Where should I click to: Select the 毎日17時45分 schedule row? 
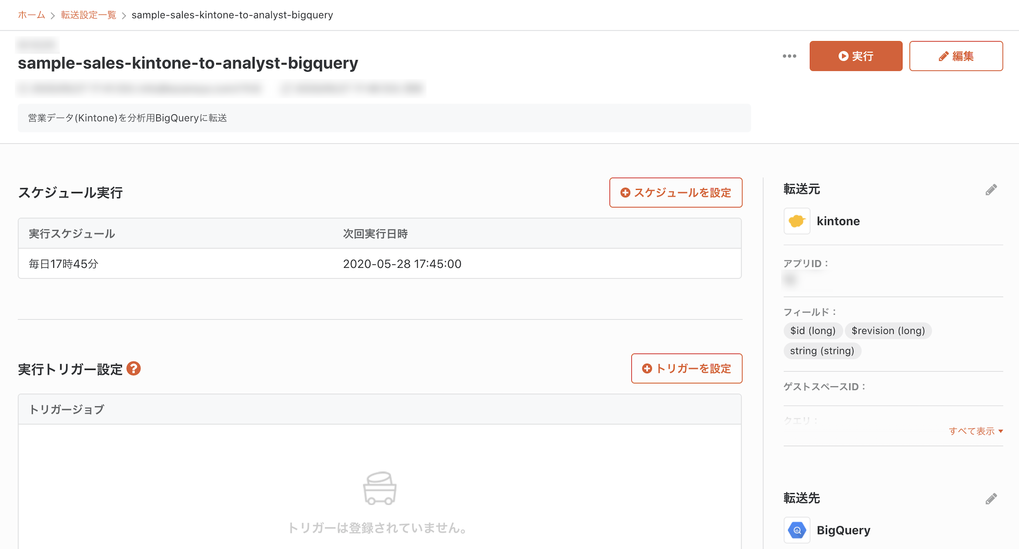tap(63, 264)
